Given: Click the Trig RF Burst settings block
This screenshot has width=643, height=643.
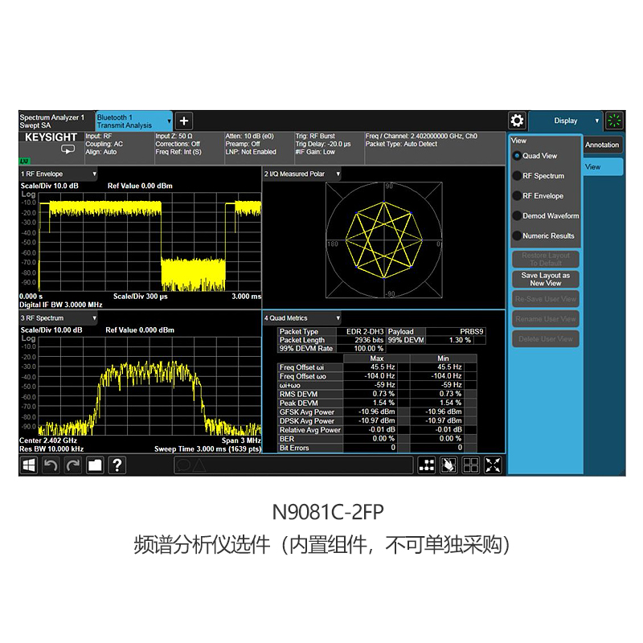Looking at the screenshot, I should click(x=329, y=148).
